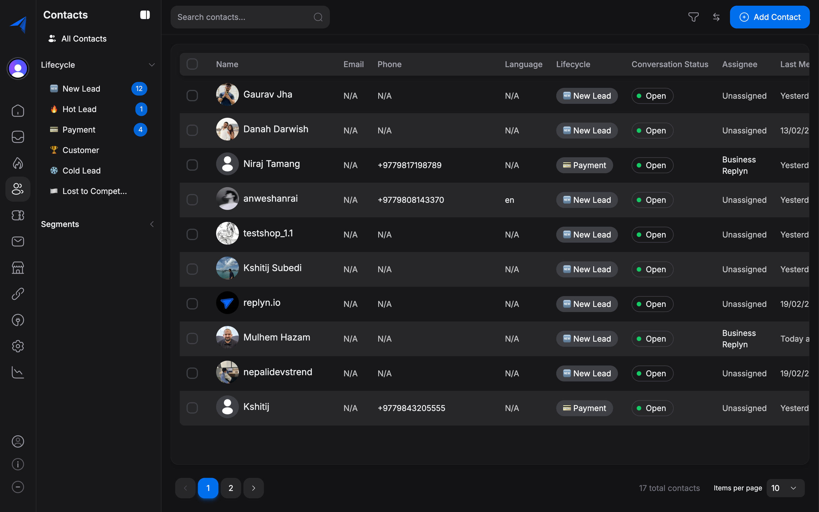This screenshot has height=512, width=819.
Task: Open the Home dashboard icon
Action: pyautogui.click(x=17, y=111)
